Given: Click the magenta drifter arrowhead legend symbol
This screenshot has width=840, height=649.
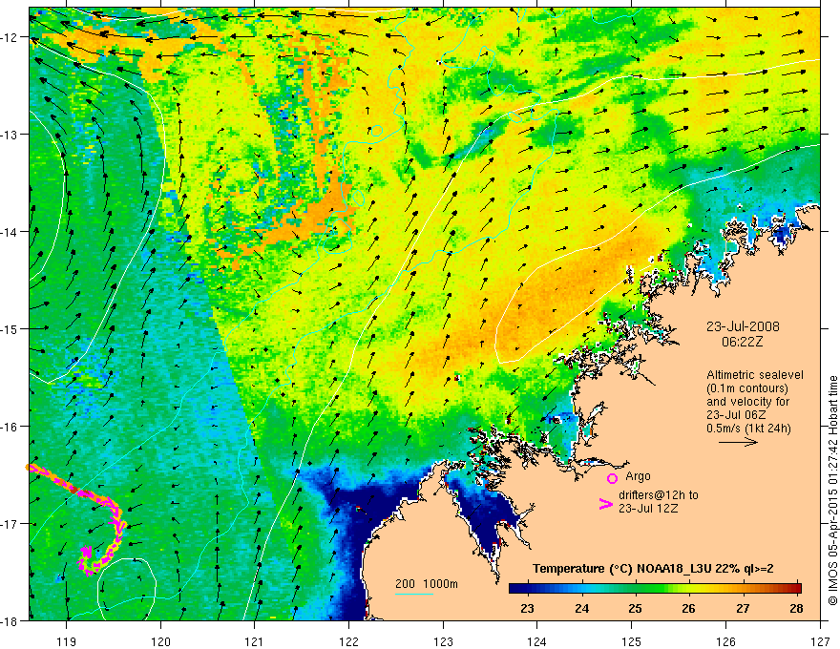Looking at the screenshot, I should tap(606, 504).
